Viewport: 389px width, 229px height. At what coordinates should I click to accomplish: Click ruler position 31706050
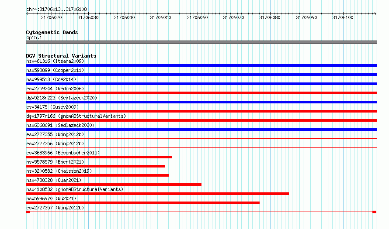click(x=161, y=17)
